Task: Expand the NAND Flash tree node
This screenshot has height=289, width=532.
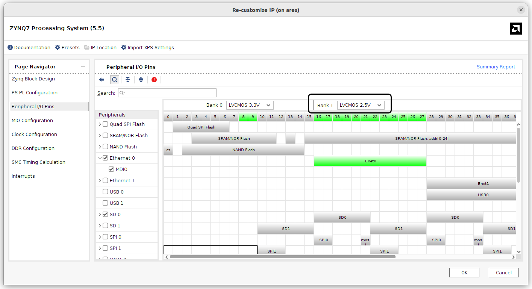Action: coord(100,147)
